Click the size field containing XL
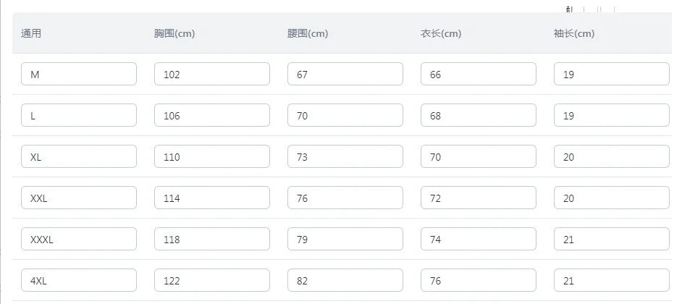The image size is (682, 304). pos(79,156)
